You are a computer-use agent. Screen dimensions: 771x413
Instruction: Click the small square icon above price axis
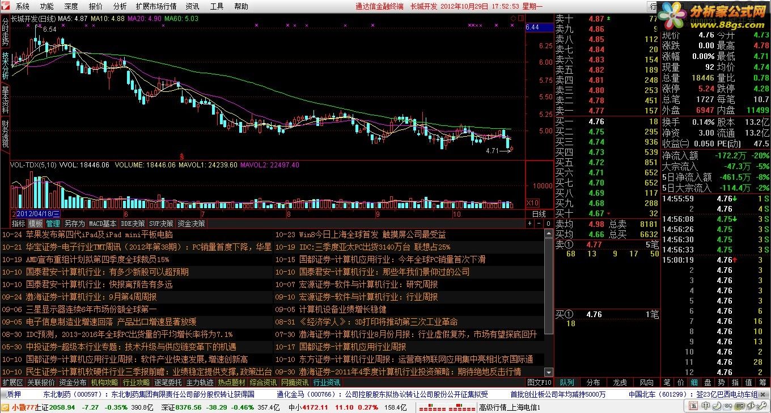click(520, 18)
